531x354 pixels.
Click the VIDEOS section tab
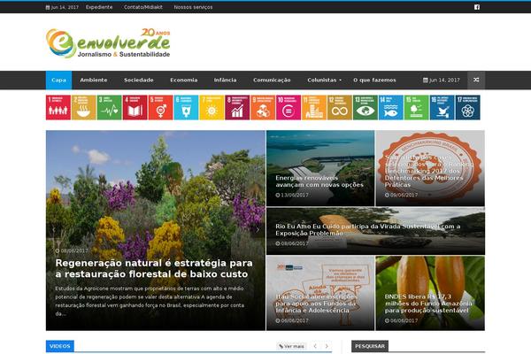[60, 346]
